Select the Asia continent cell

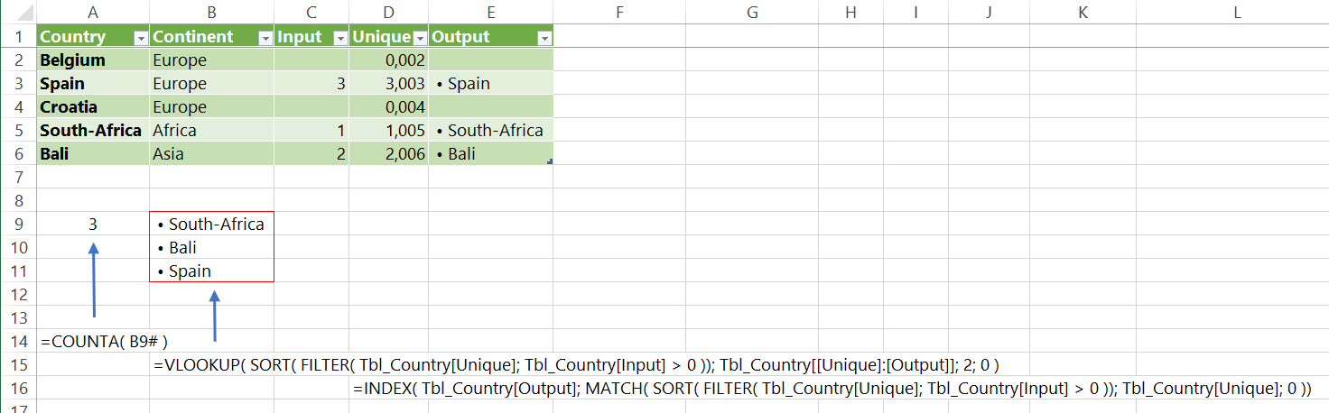pos(169,154)
